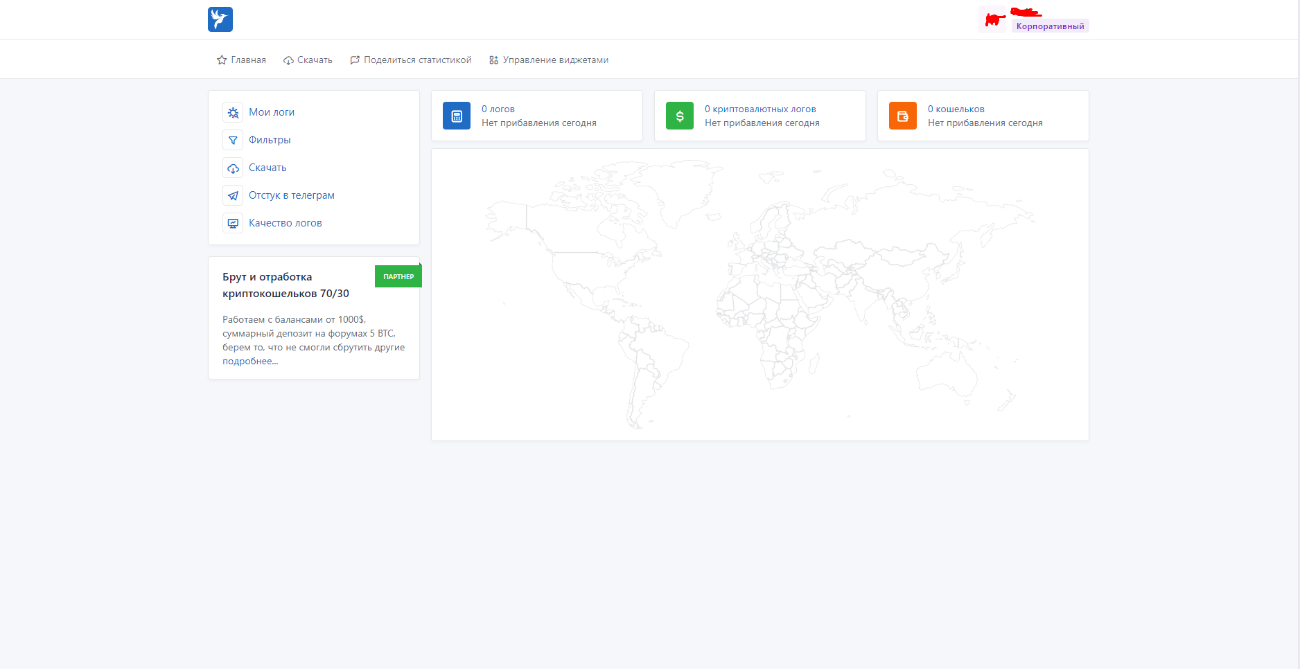
Task: Click the green ПАРТНЕР badge
Action: point(398,276)
